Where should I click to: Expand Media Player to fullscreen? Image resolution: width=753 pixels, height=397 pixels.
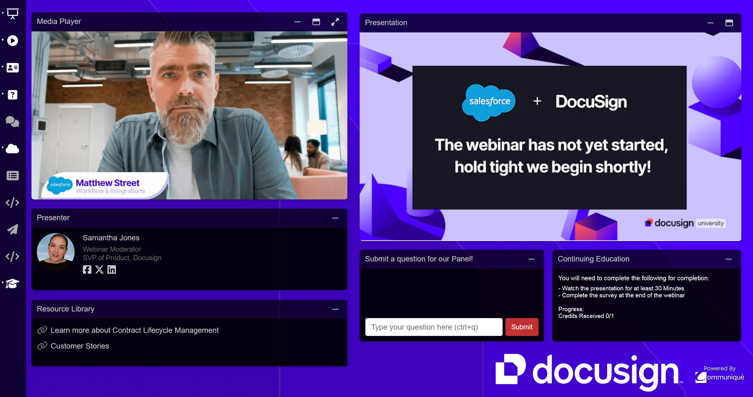pos(335,22)
